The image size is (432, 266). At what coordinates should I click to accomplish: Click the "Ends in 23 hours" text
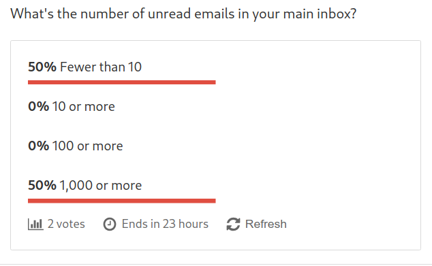click(165, 224)
